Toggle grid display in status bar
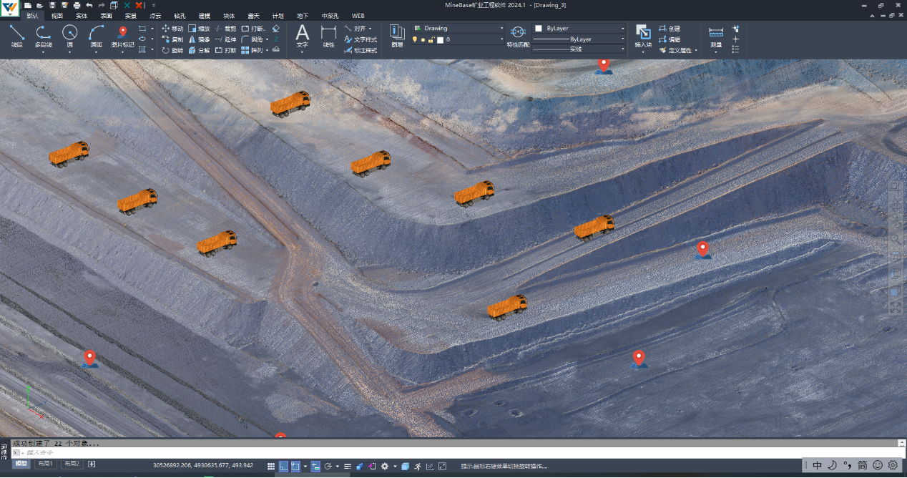907x478 pixels. tap(271, 467)
